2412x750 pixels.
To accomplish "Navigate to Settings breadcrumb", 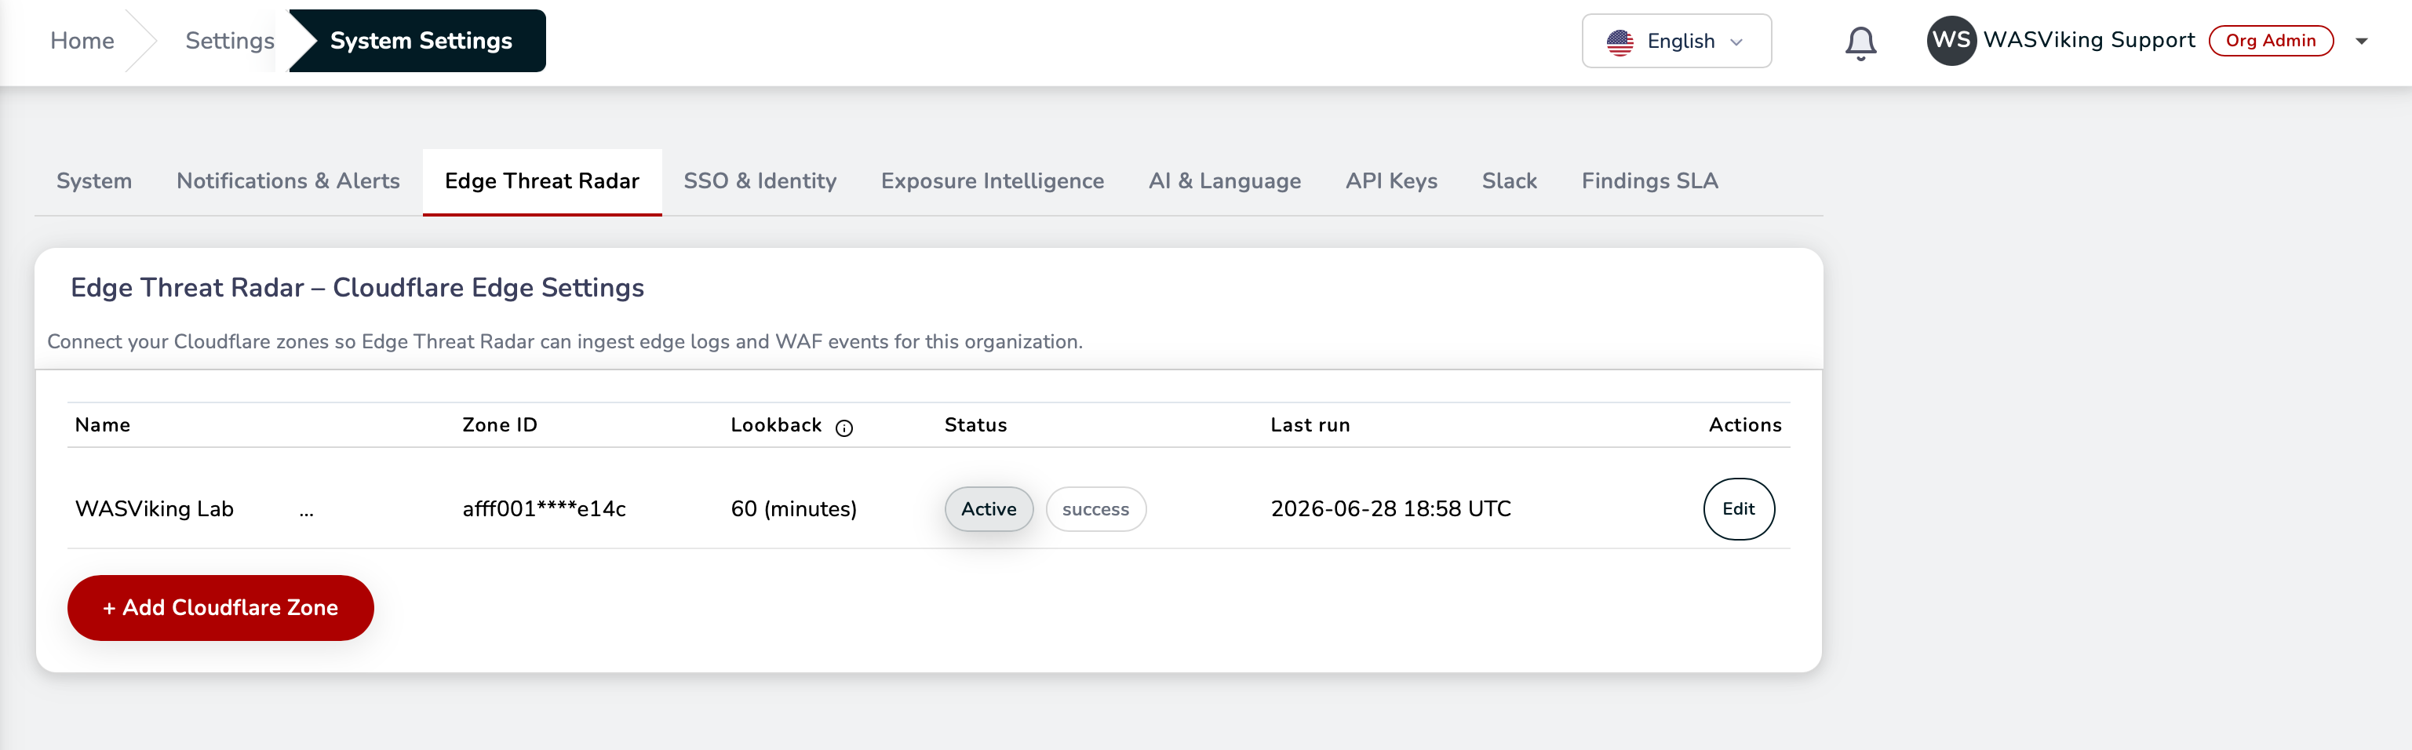I will pyautogui.click(x=229, y=40).
